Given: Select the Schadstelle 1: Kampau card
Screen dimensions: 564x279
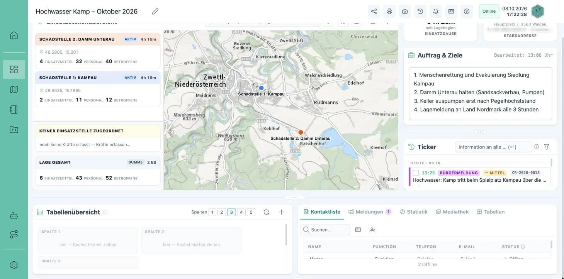Looking at the screenshot, I should pyautogui.click(x=98, y=89).
